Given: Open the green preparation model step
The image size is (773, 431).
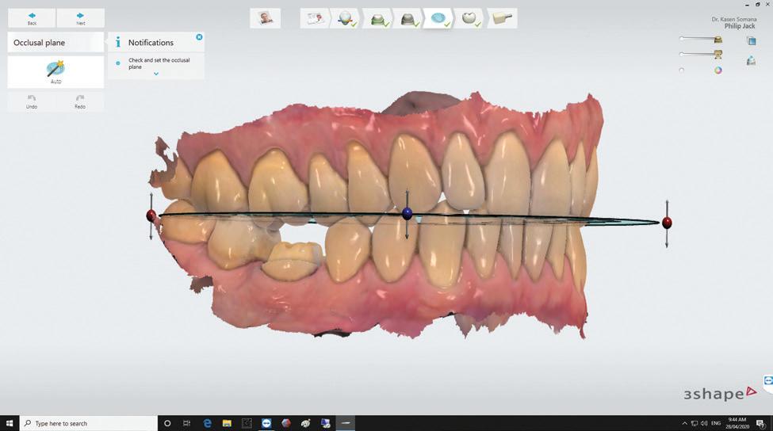Looking at the screenshot, I should click(x=377, y=19).
